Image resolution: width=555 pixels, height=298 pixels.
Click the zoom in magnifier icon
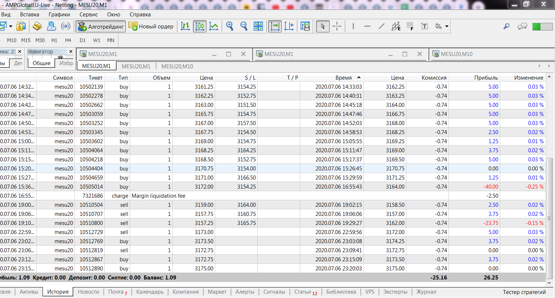coord(230,26)
